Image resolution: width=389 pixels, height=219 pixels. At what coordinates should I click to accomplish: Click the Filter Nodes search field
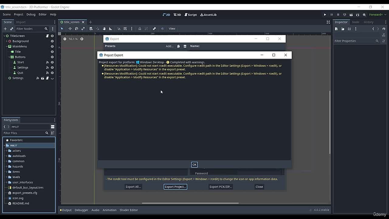click(x=32, y=29)
